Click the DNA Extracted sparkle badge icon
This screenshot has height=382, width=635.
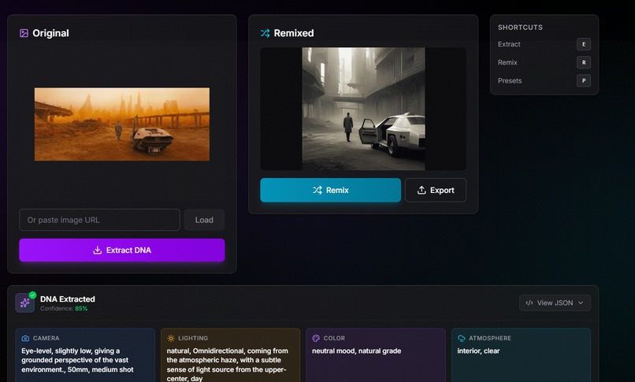point(24,302)
